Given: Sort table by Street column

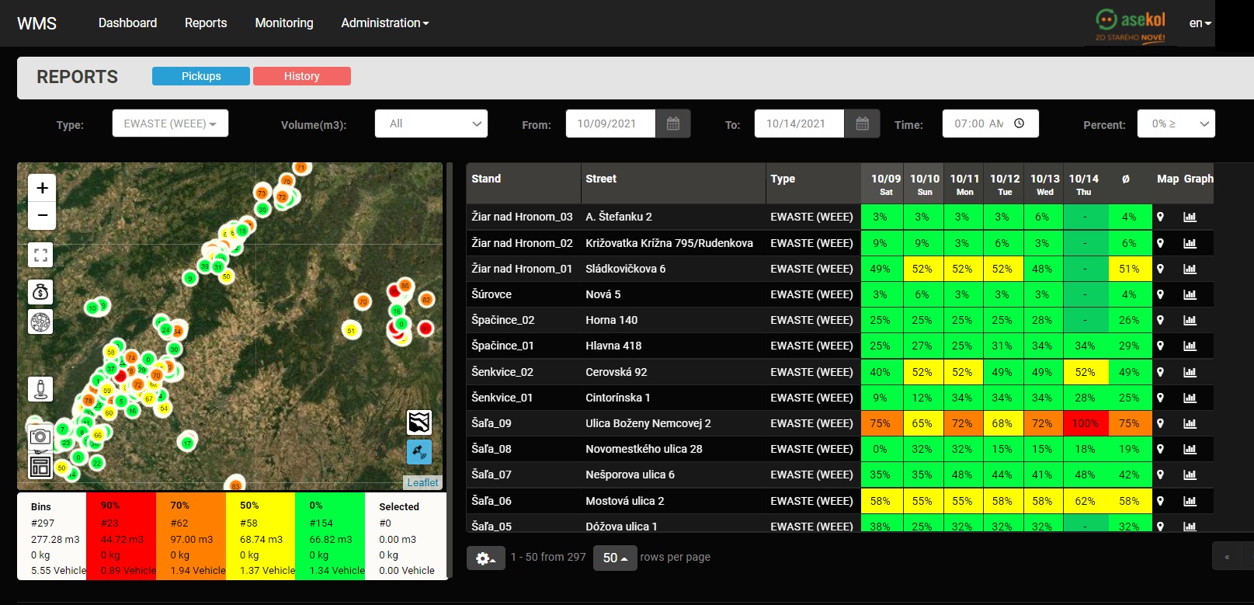Looking at the screenshot, I should (x=673, y=183).
